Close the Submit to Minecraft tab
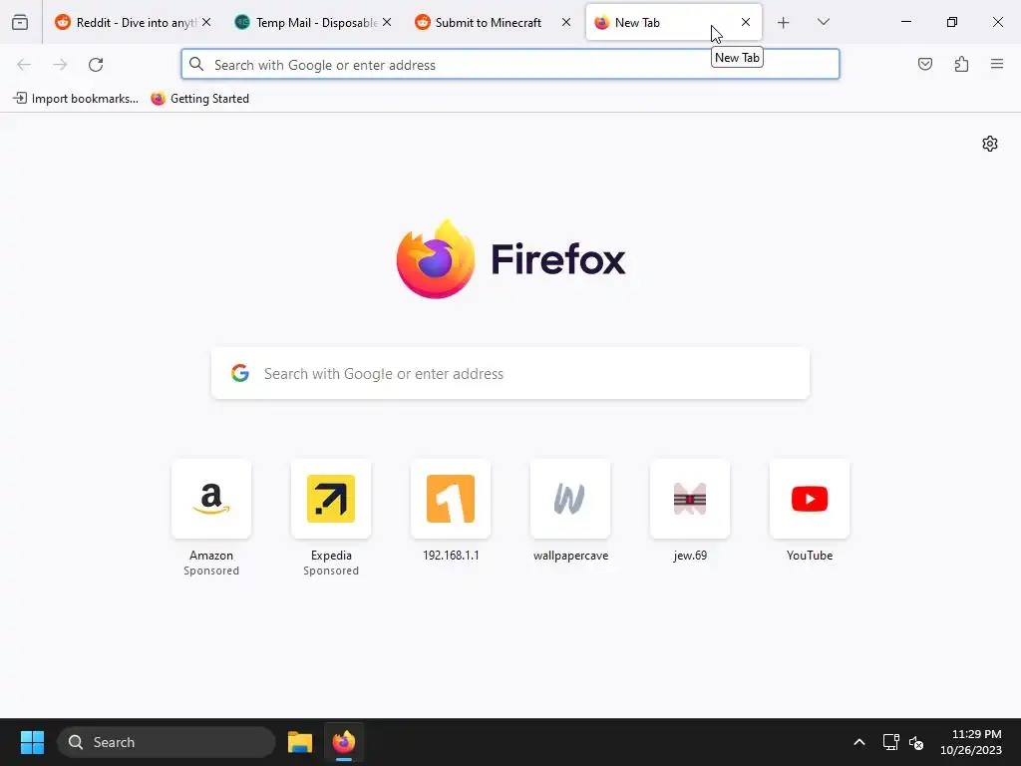 [566, 22]
